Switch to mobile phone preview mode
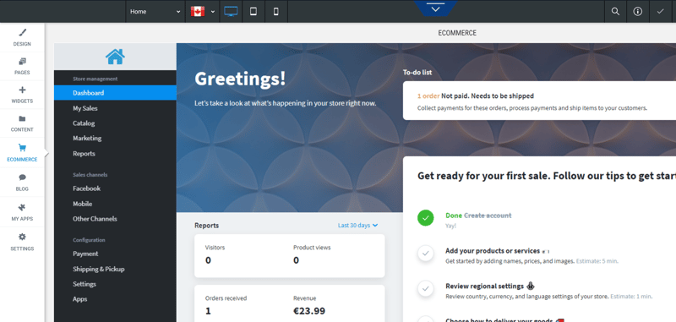676x322 pixels. click(x=276, y=11)
